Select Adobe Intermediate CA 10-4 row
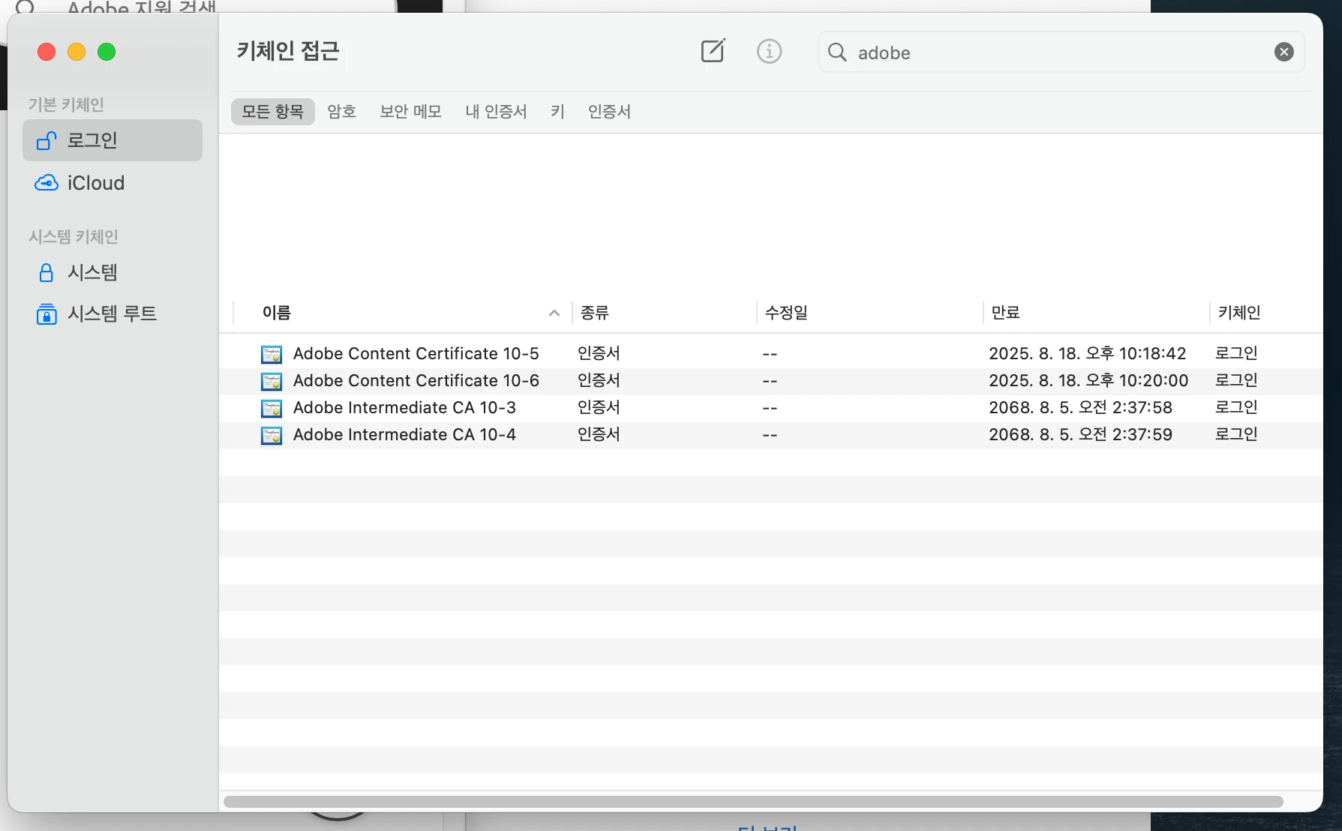 (770, 434)
